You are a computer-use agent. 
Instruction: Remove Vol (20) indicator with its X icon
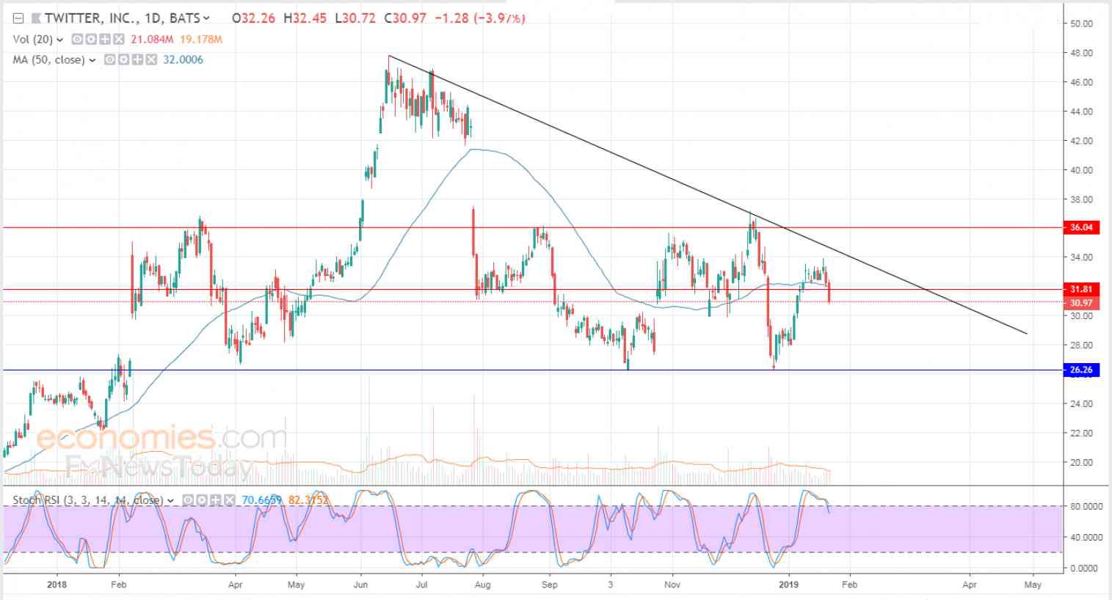[x=118, y=40]
